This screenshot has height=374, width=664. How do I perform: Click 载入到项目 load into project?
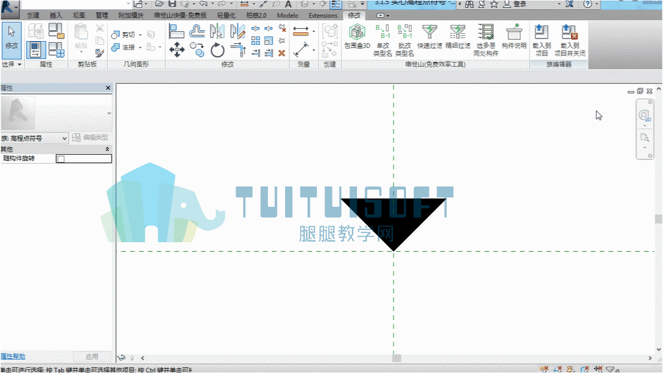pos(542,40)
